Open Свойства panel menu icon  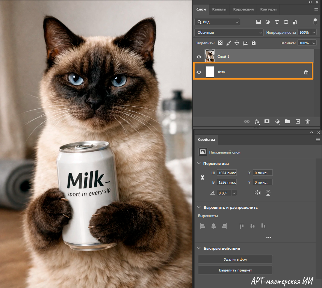[x=318, y=140]
